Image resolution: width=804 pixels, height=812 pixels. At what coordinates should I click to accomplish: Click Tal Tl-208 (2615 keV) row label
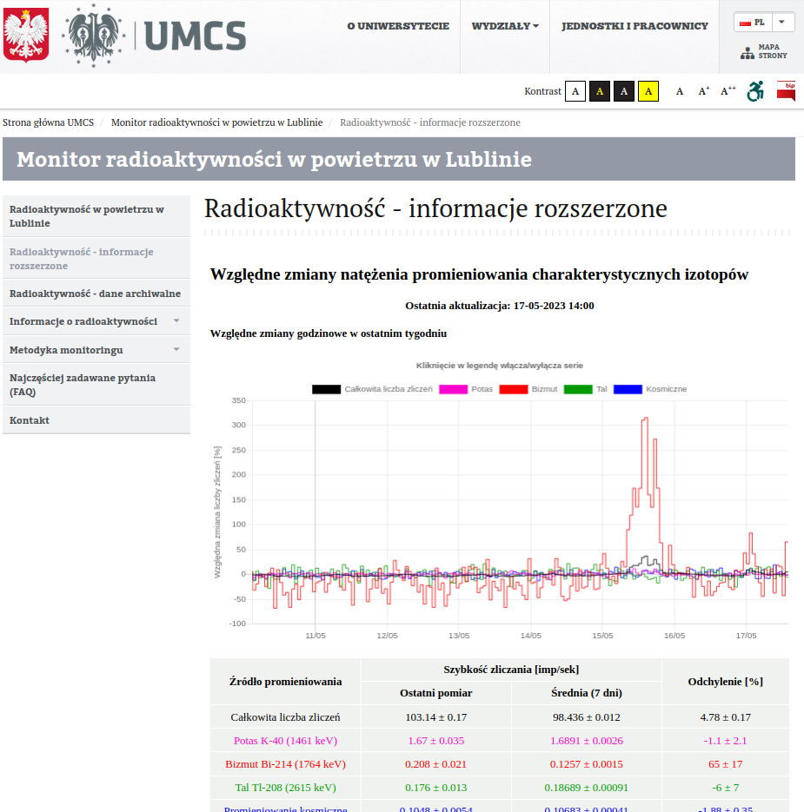pos(286,787)
